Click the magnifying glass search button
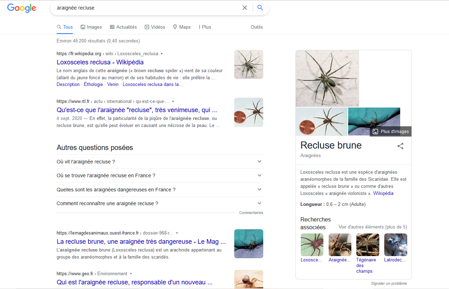Screen dimensions: 449x289 tap(260, 8)
